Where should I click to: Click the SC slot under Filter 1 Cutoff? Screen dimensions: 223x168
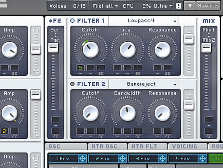click(x=101, y=68)
